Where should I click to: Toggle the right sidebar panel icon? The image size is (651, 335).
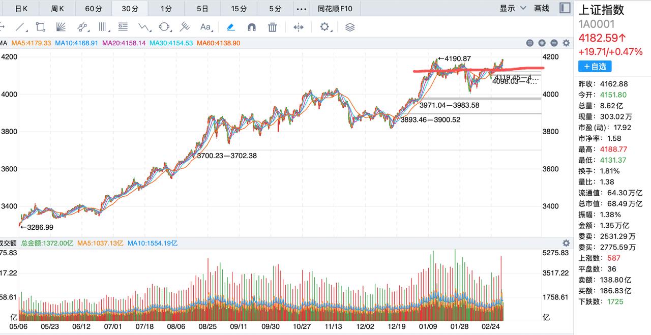565,8
